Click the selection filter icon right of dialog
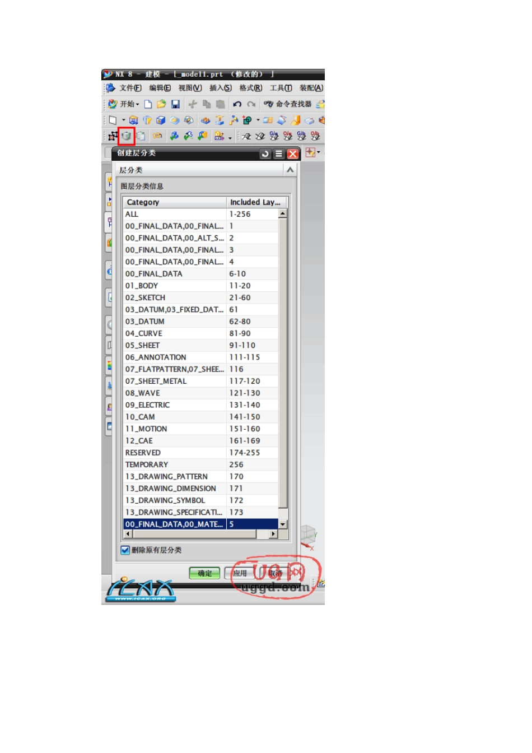Screen dimensions: 532x753 pyautogui.click(x=310, y=152)
